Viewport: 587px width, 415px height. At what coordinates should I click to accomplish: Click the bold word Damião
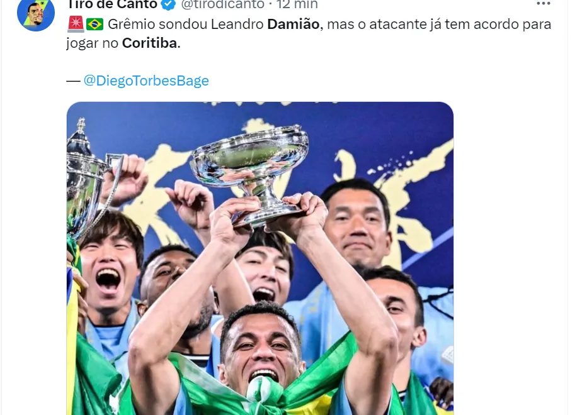point(293,25)
